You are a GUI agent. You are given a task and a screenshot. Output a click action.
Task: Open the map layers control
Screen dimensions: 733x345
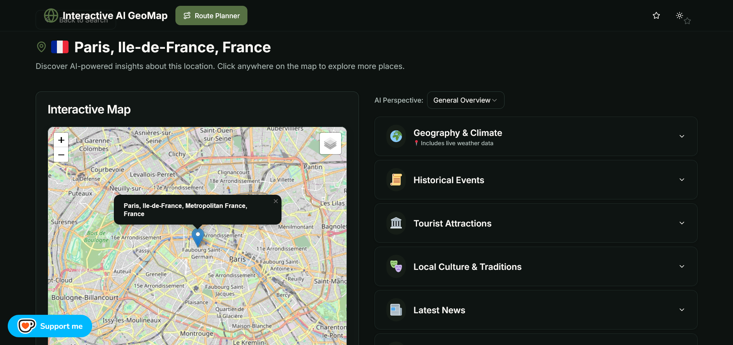pos(330,144)
